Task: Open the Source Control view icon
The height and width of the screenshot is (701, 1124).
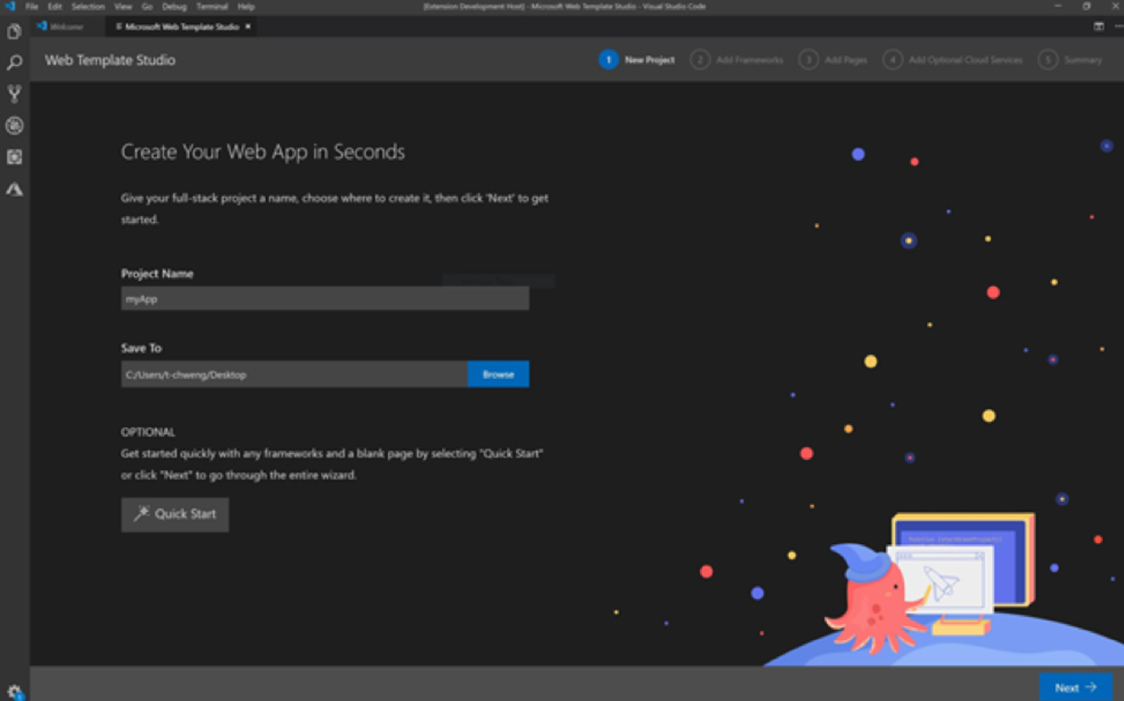Action: click(x=13, y=94)
